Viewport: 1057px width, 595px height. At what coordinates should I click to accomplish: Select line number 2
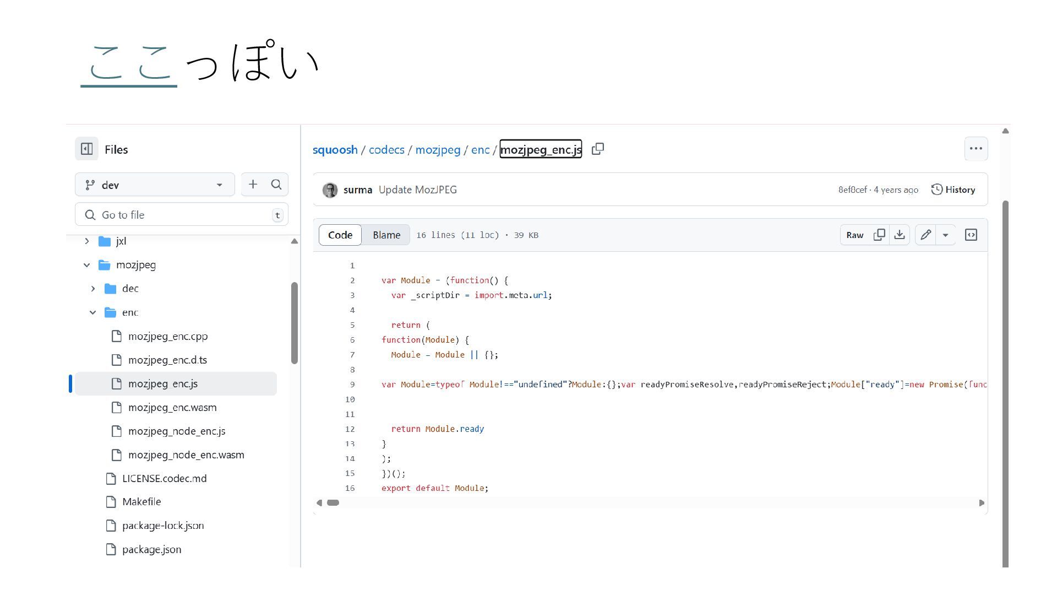(x=352, y=280)
